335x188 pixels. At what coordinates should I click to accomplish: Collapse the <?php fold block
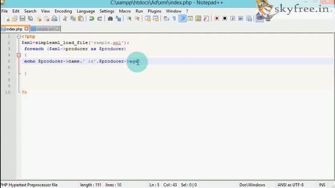19,37
